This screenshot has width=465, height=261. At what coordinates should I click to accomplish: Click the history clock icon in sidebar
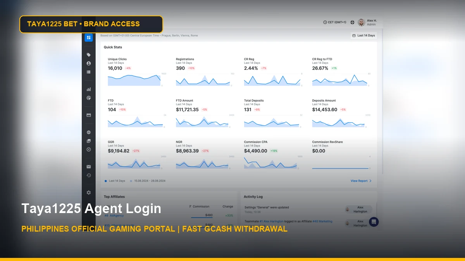click(x=89, y=175)
